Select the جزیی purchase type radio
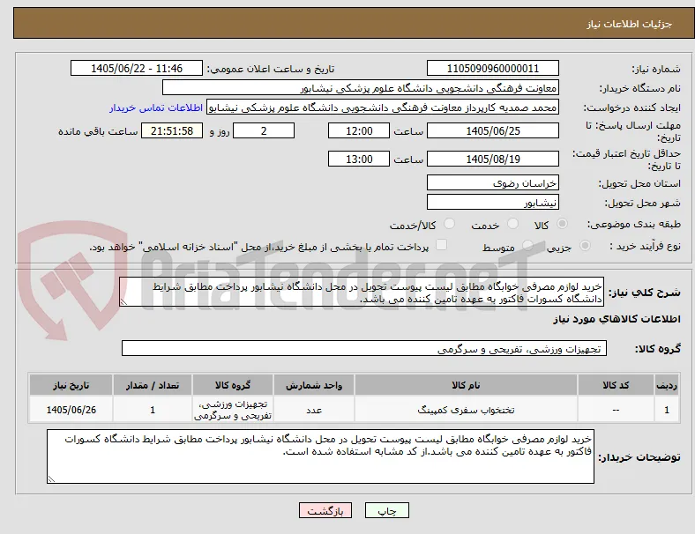The height and width of the screenshot is (534, 695). (585, 245)
